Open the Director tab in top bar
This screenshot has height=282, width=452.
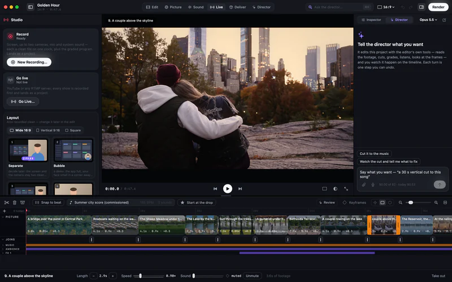click(261, 7)
